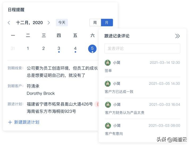Switch calendar to 周 view

tap(95, 23)
